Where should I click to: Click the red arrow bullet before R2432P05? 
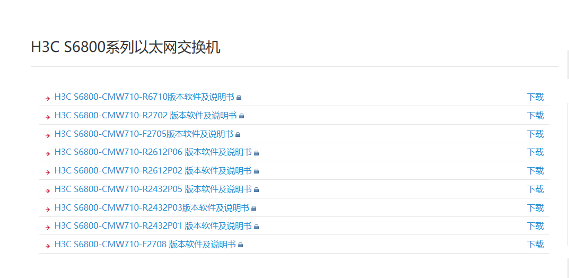tap(48, 191)
